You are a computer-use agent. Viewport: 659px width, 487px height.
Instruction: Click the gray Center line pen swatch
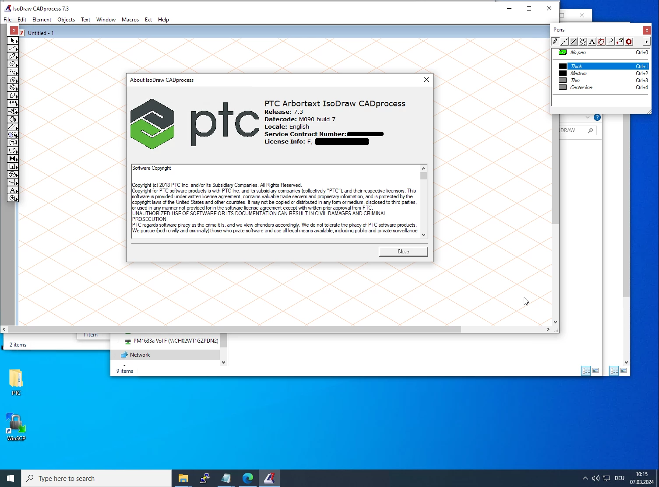pyautogui.click(x=563, y=88)
